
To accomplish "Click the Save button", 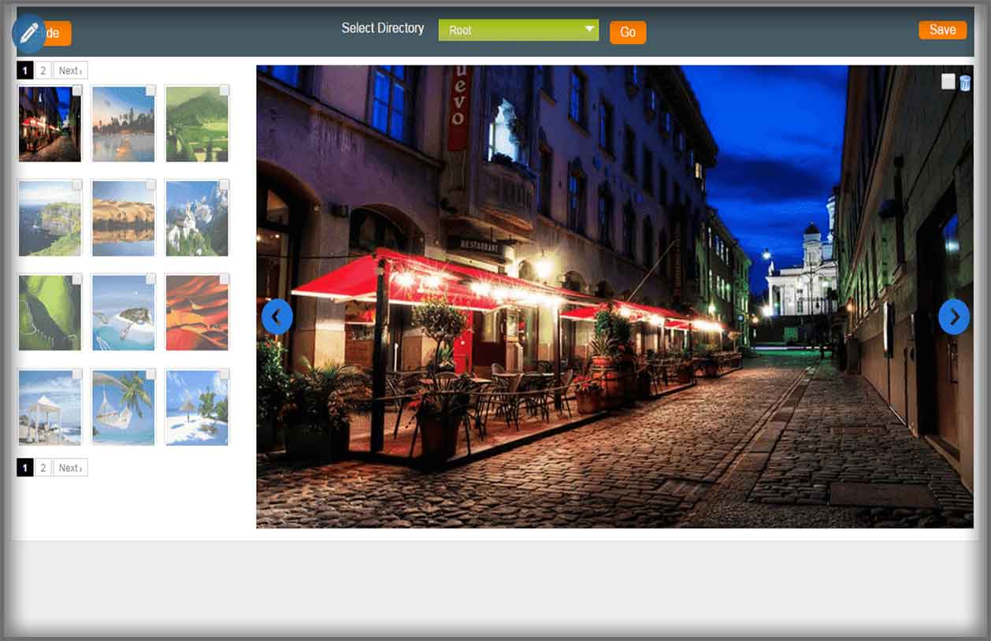I will tap(942, 30).
